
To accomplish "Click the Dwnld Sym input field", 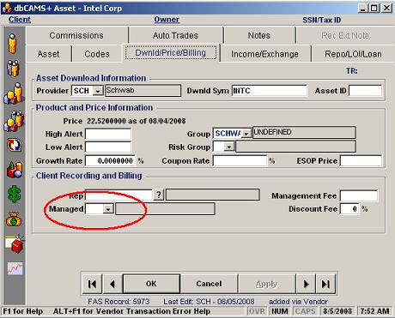I will (269, 91).
